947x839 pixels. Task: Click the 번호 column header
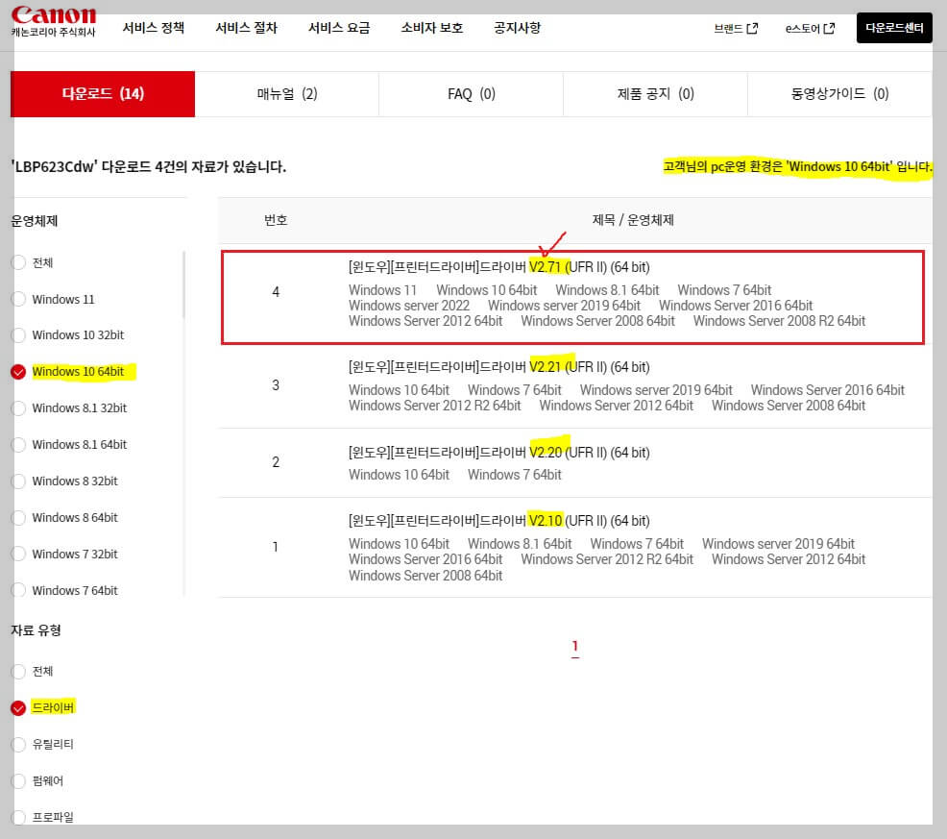click(x=276, y=220)
